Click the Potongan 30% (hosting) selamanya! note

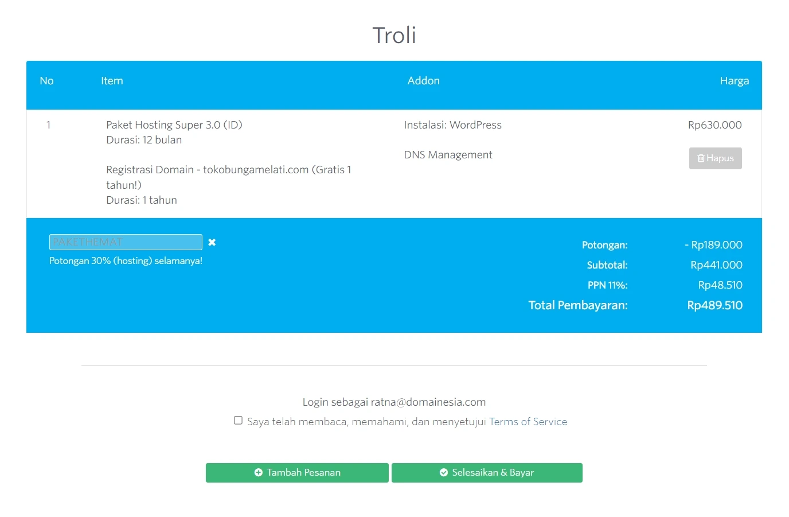coord(126,261)
